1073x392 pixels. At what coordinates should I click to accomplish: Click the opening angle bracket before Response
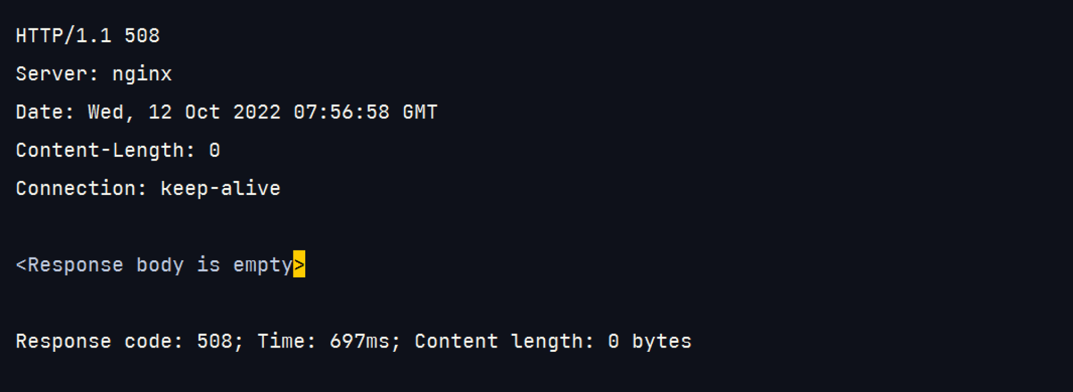(x=21, y=265)
